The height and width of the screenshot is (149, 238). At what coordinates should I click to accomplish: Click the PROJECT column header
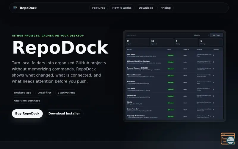click(x=129, y=49)
